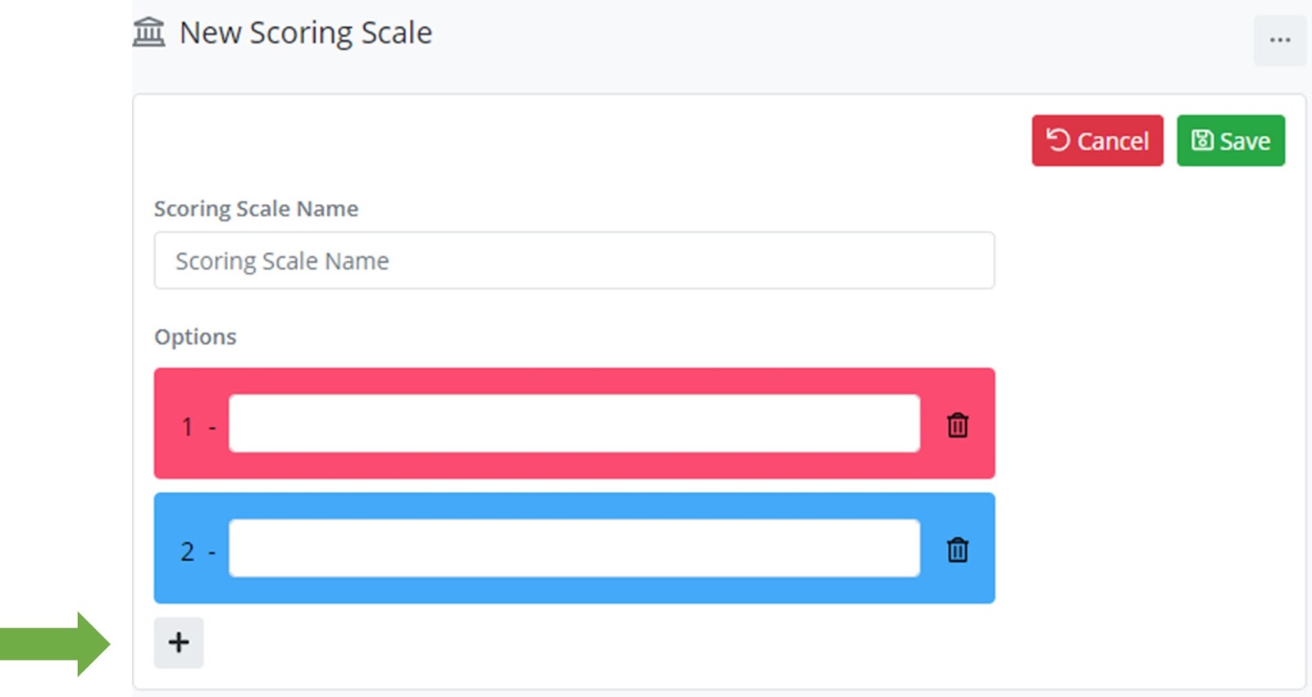Focus the Scoring Scale Name text field
The width and height of the screenshot is (1312, 697).
574,260
